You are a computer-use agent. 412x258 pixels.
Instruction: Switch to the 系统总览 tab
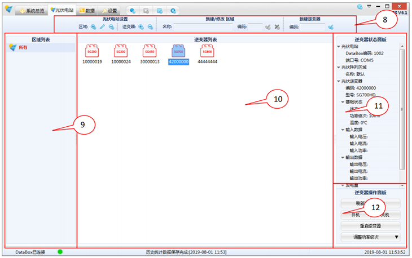32,11
